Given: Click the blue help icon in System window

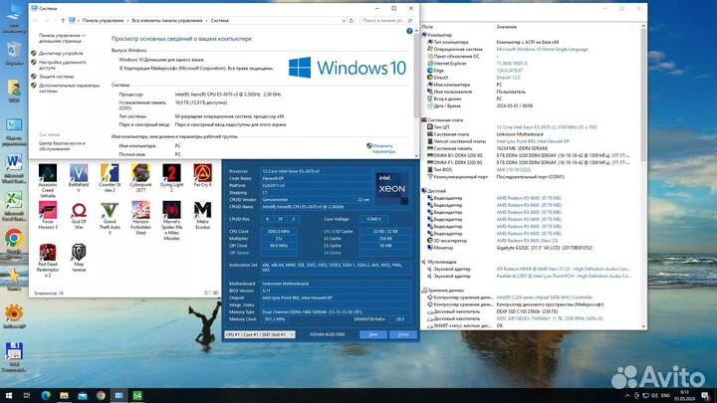Looking at the screenshot, I should (x=409, y=31).
